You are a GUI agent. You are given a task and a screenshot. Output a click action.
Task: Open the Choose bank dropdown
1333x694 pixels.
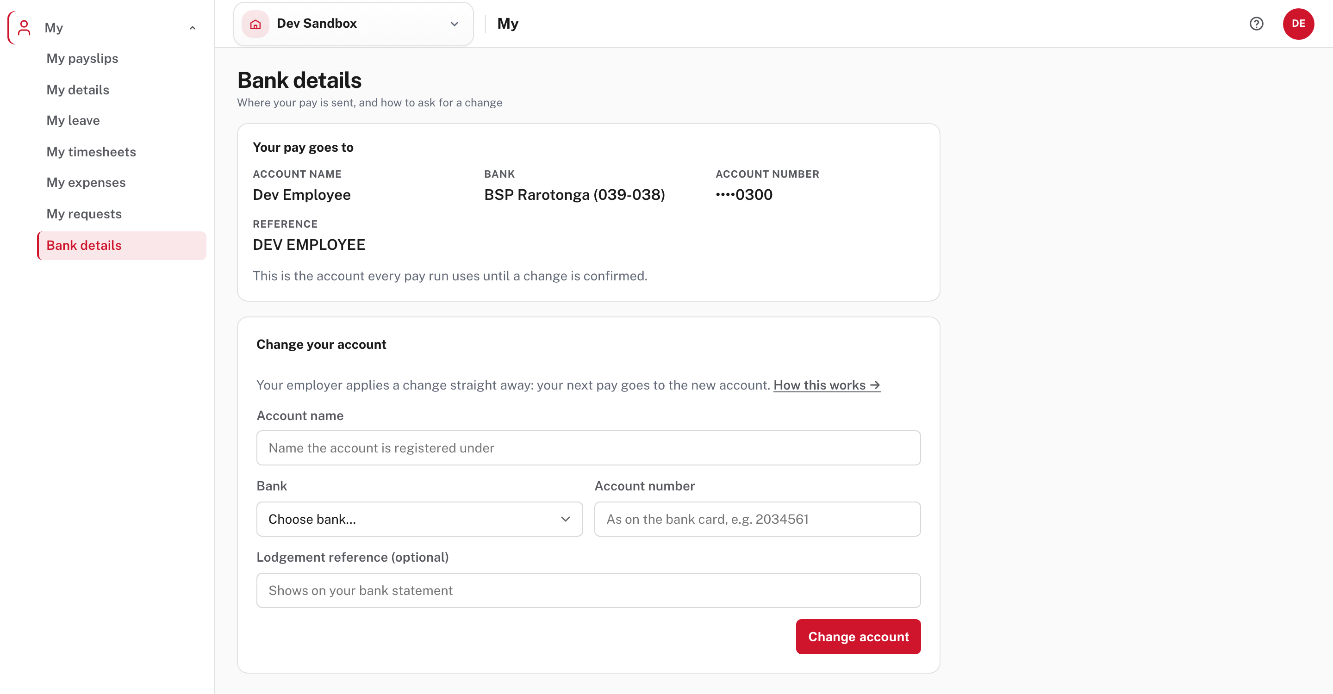click(x=419, y=519)
